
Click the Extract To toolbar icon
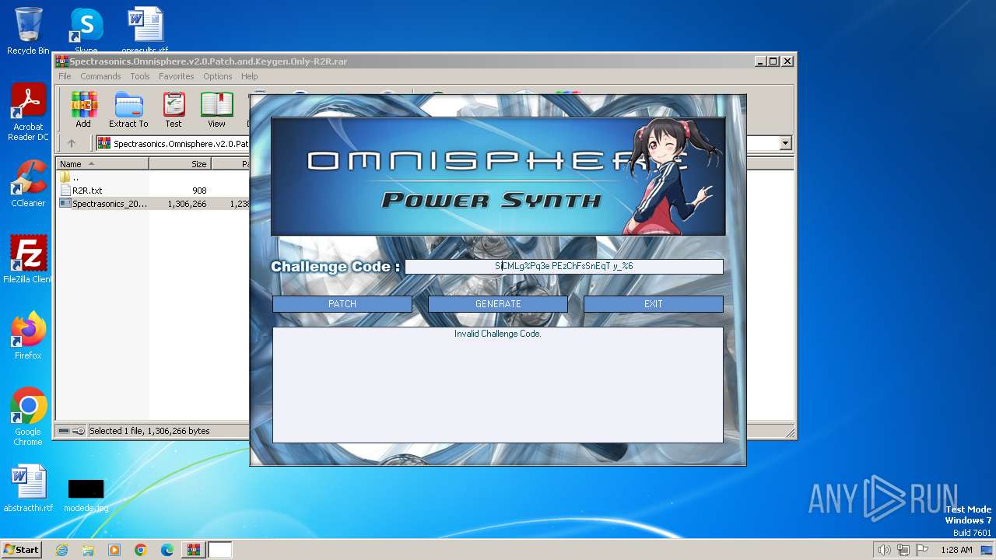point(128,110)
